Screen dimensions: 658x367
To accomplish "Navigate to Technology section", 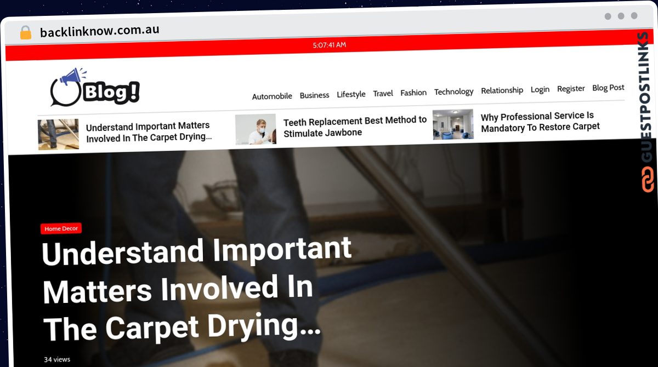I will [x=453, y=91].
